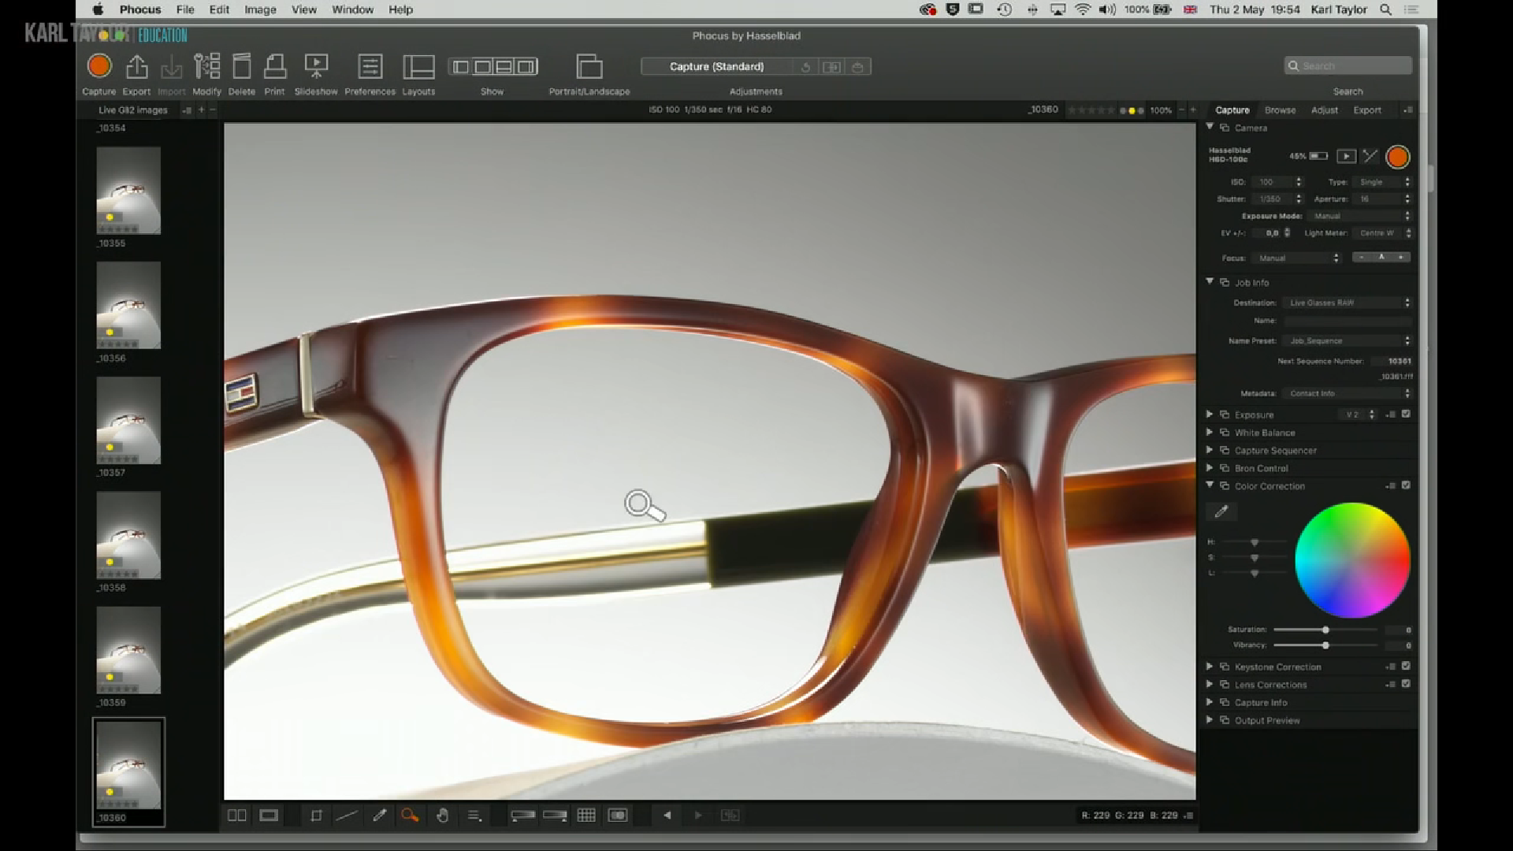
Task: Open the Image menu
Action: 260,9
